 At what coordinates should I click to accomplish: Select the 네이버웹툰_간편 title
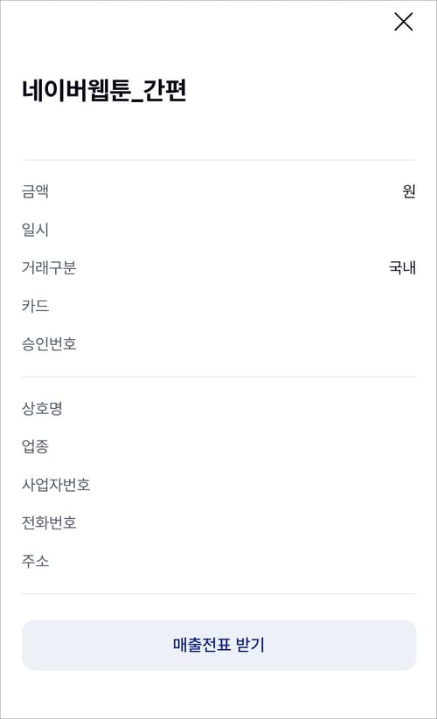coord(104,90)
